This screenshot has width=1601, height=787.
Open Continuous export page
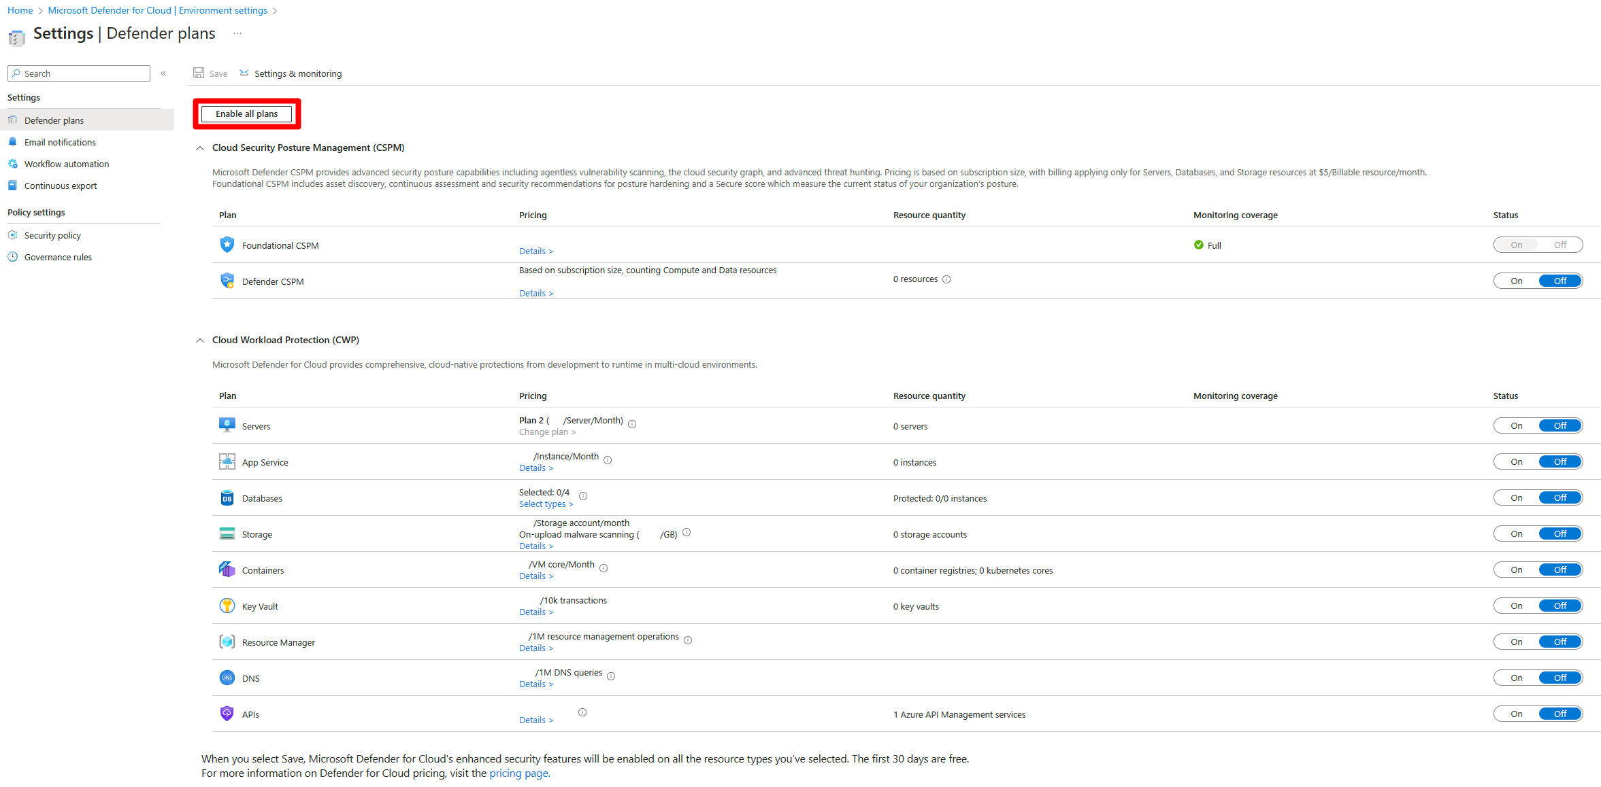(61, 186)
